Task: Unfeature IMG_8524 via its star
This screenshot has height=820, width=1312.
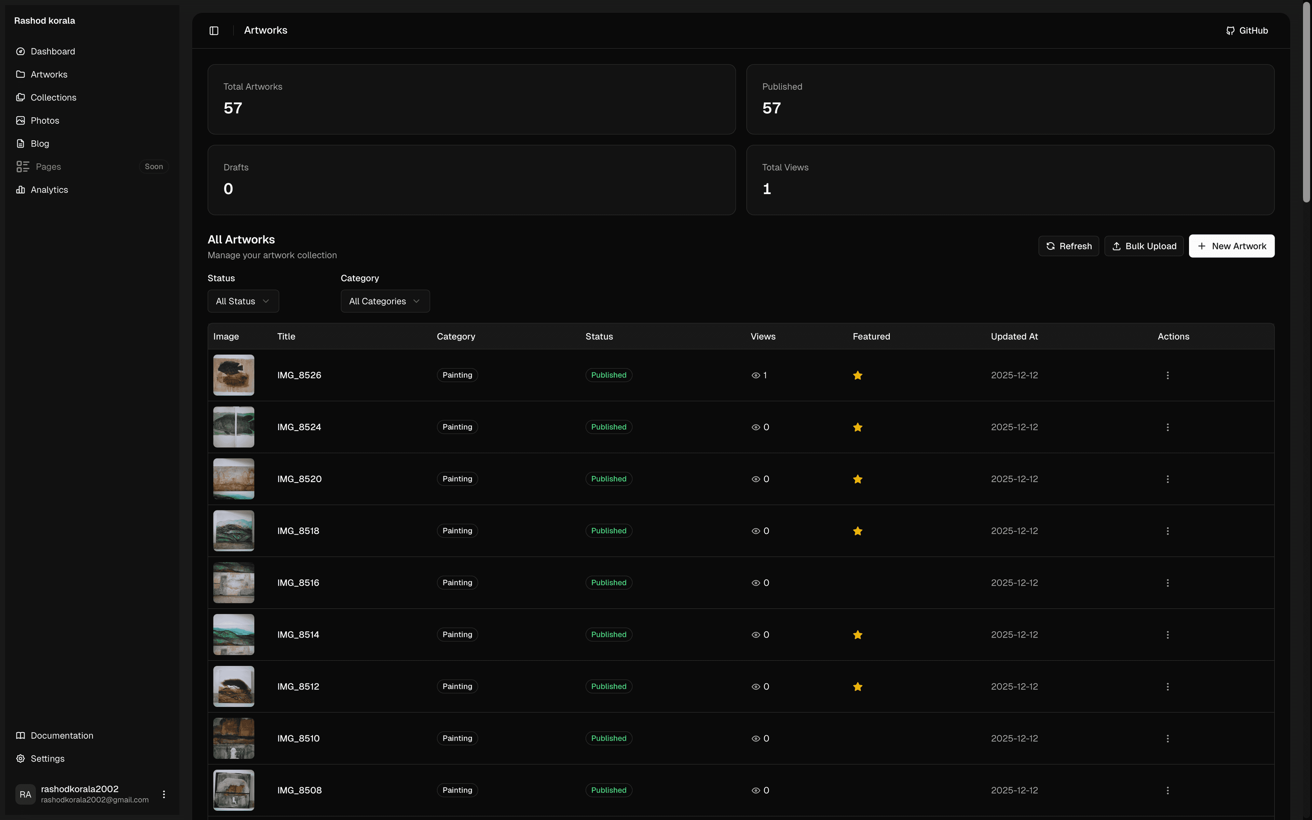Action: 857,427
